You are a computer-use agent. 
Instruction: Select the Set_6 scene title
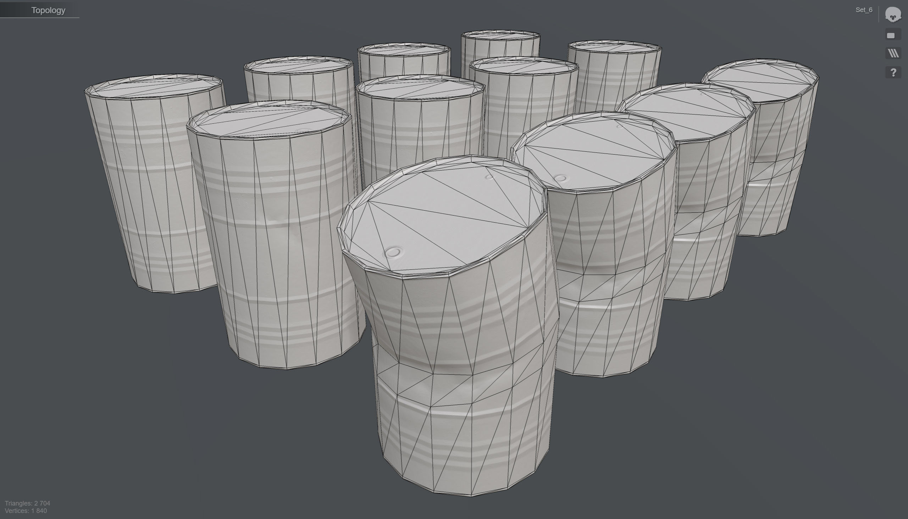(x=864, y=10)
